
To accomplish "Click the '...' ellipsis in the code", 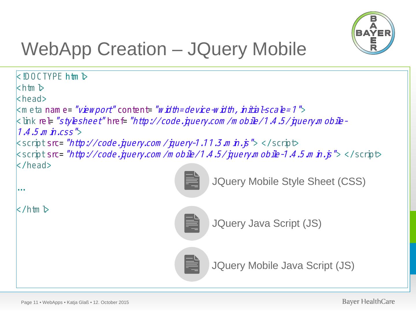I will 21,189.
